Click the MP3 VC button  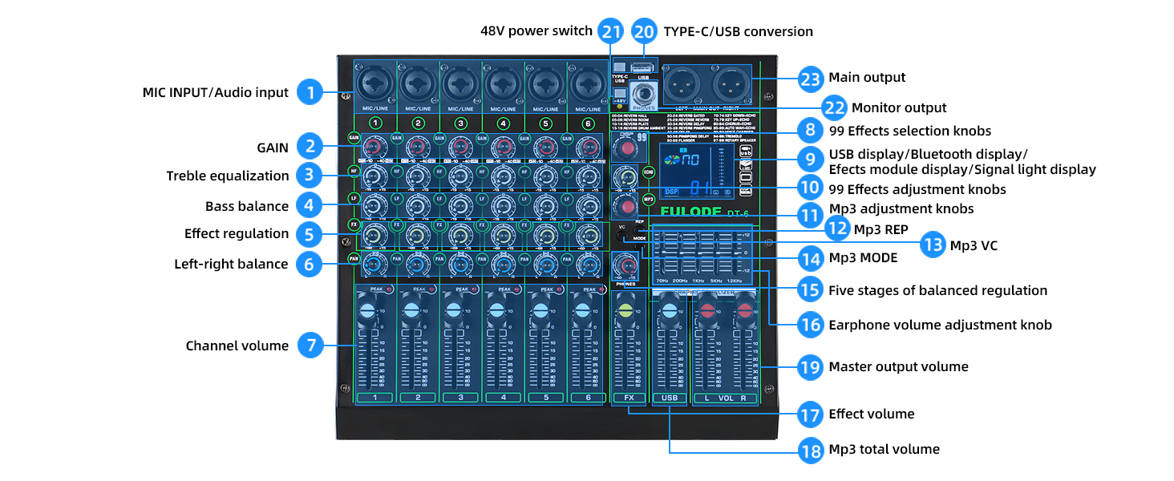pyautogui.click(x=621, y=236)
